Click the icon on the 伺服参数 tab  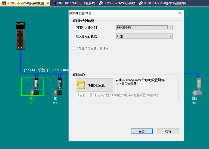[x=54, y=3]
